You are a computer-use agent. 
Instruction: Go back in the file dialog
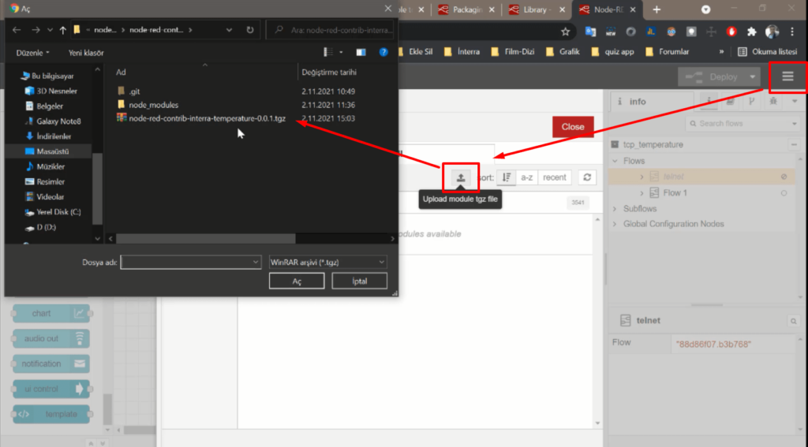(x=17, y=30)
